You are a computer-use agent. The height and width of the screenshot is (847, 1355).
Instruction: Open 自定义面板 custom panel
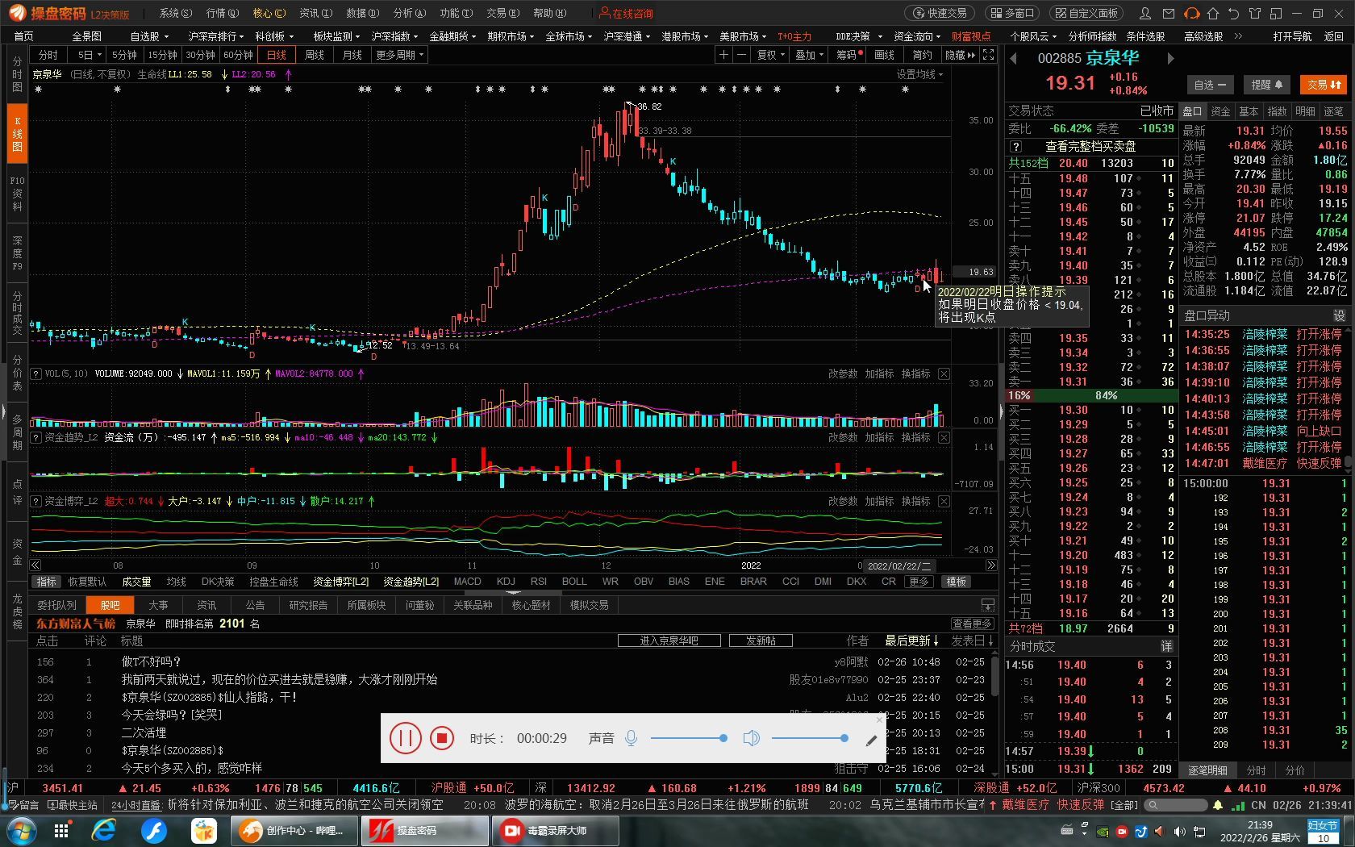(x=1086, y=14)
